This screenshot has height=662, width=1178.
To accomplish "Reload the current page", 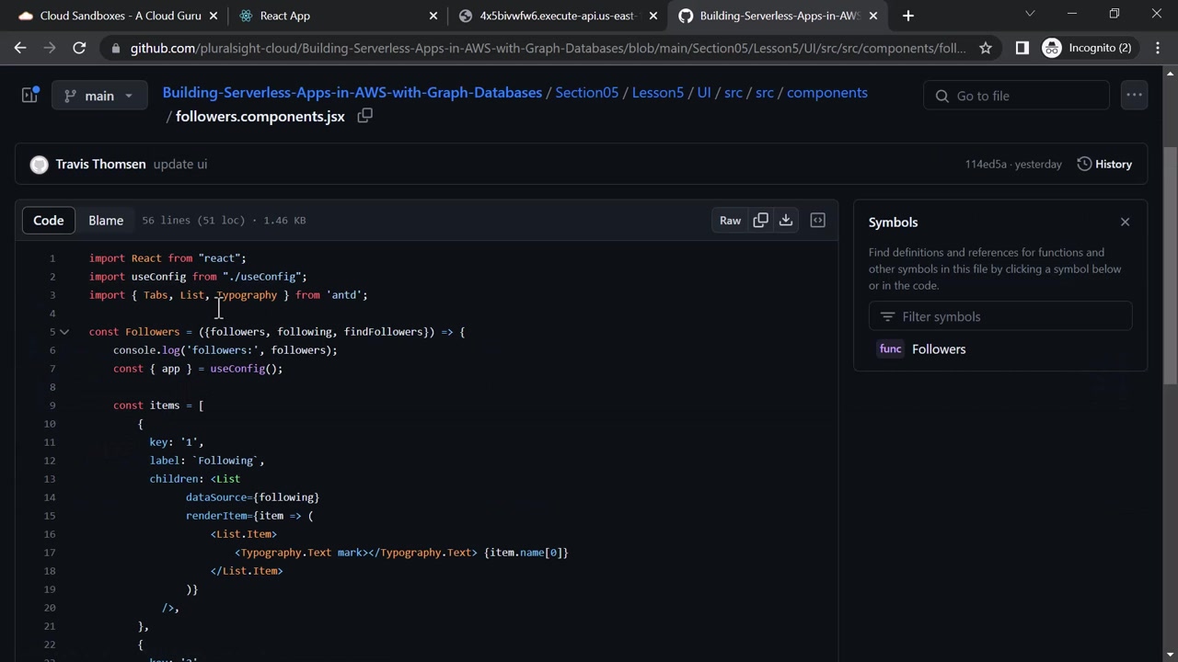I will pos(79,48).
